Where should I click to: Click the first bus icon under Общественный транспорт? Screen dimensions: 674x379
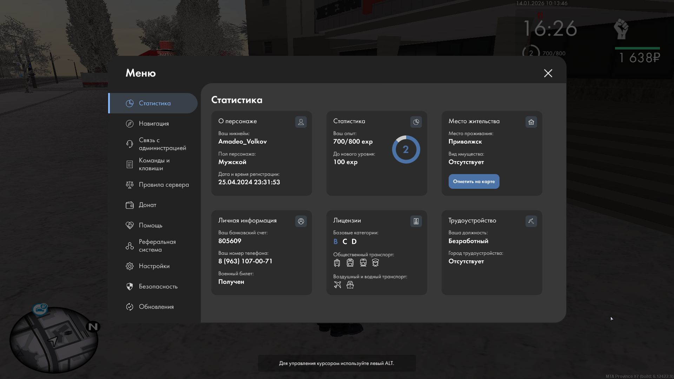point(337,263)
